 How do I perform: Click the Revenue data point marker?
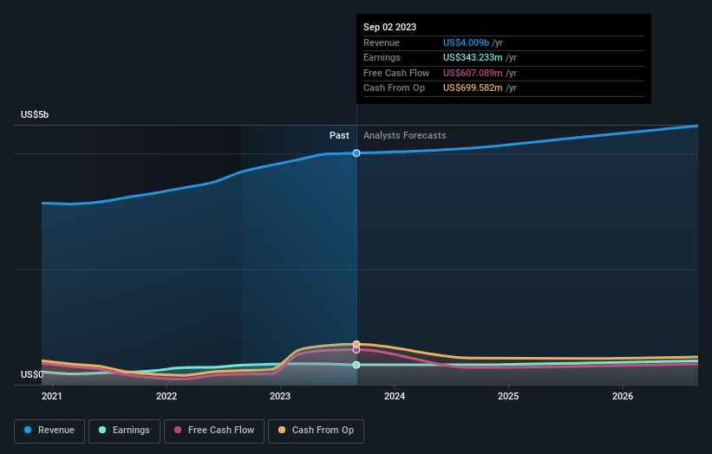pyautogui.click(x=356, y=153)
